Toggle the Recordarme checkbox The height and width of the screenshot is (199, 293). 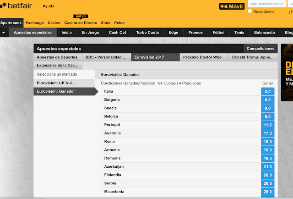(250, 11)
